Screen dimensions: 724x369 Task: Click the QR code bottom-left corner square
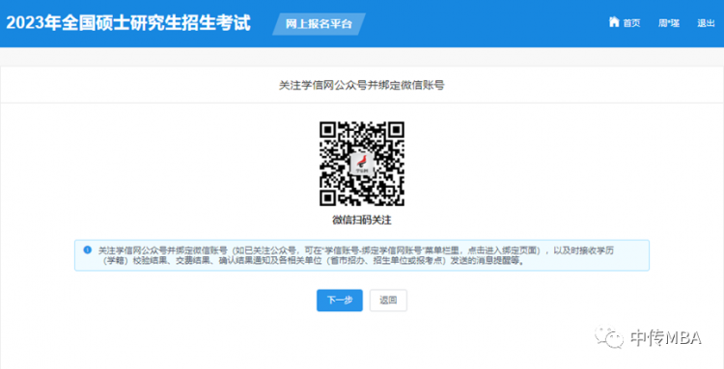tap(327, 198)
